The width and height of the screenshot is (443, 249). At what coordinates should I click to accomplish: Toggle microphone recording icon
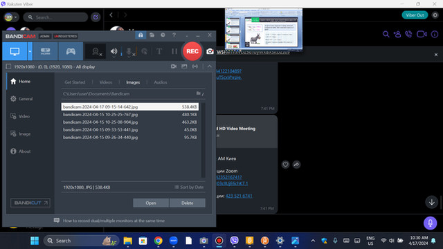pyautogui.click(x=129, y=51)
